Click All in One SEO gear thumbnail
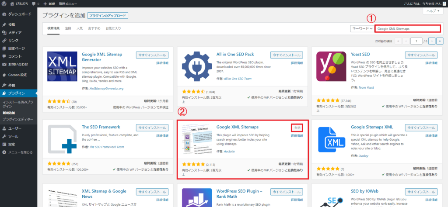This screenshot has height=207, width=448. (x=197, y=66)
